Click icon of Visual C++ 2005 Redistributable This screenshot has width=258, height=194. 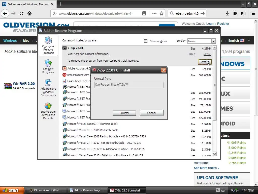(64, 130)
